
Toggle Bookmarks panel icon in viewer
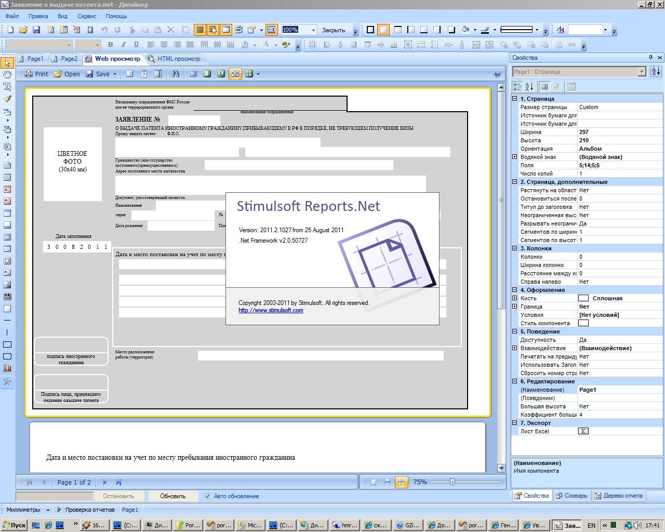[130, 74]
